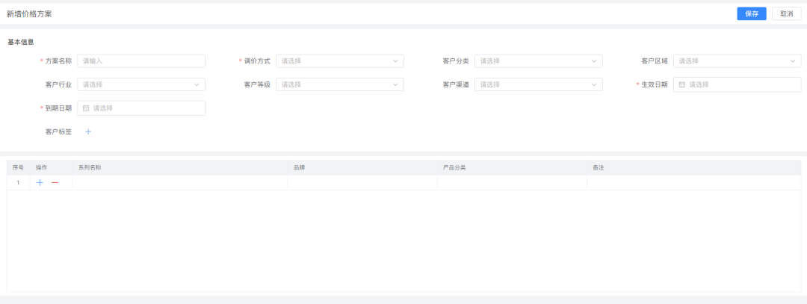The image size is (807, 304).
Task: Click the 序号 column header
Action: tap(18, 168)
